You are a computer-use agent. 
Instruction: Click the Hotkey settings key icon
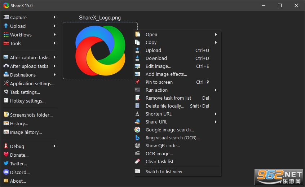point(6,100)
